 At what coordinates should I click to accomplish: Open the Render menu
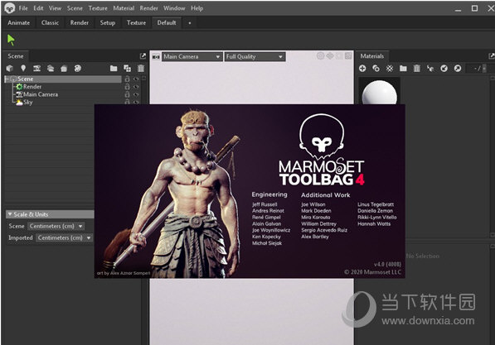click(148, 8)
